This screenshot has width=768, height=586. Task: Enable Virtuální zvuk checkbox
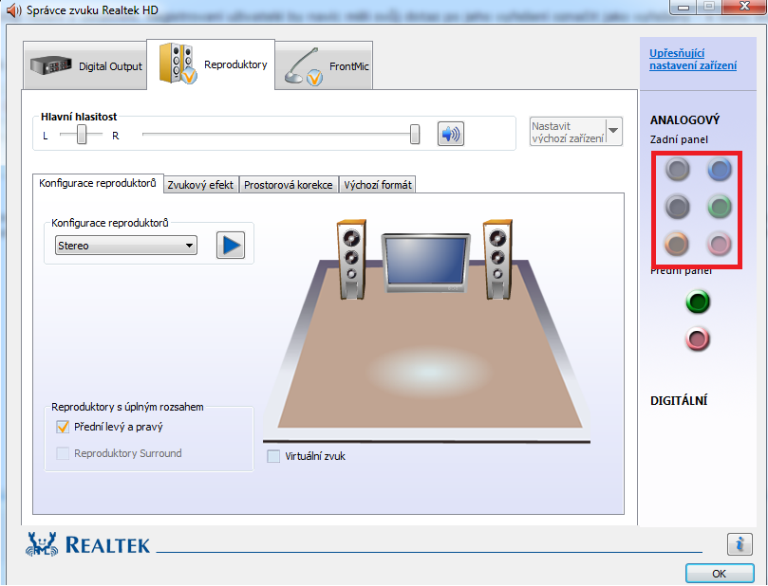click(x=273, y=456)
